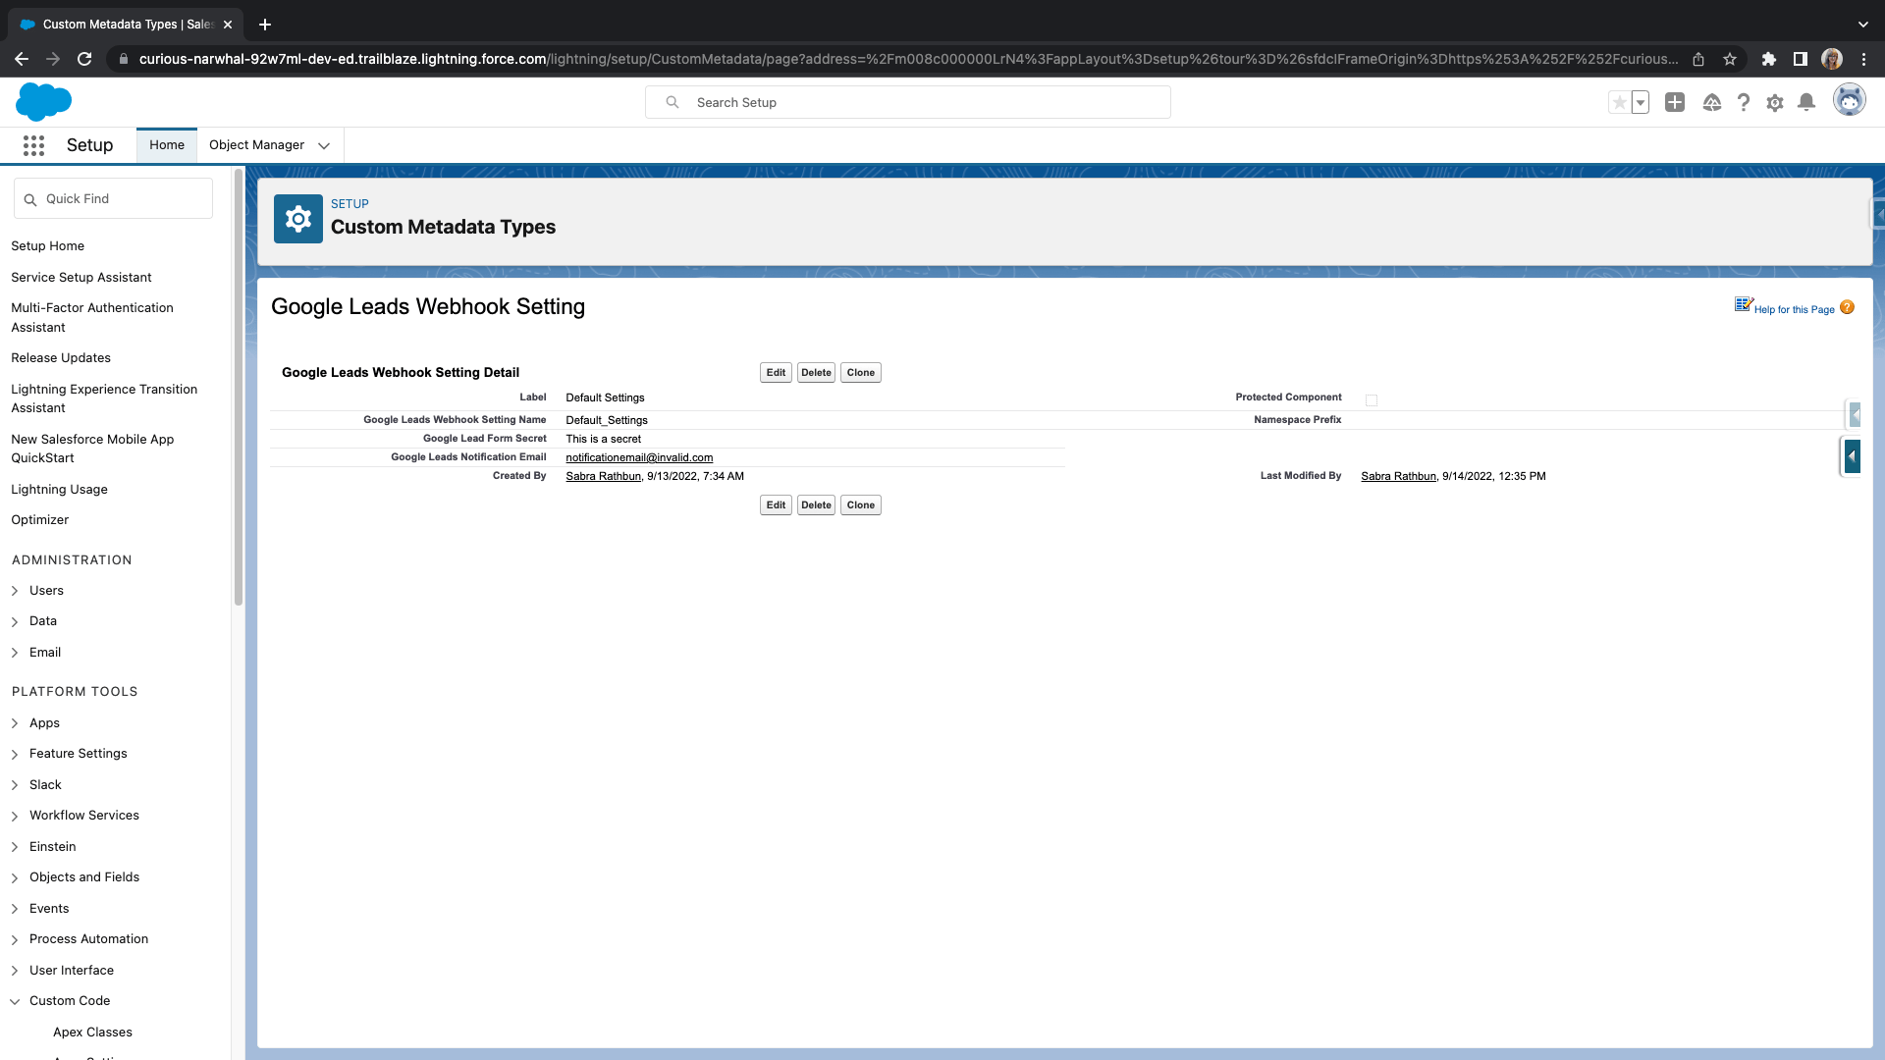Click the Salesforce cloud home icon

pyautogui.click(x=43, y=102)
